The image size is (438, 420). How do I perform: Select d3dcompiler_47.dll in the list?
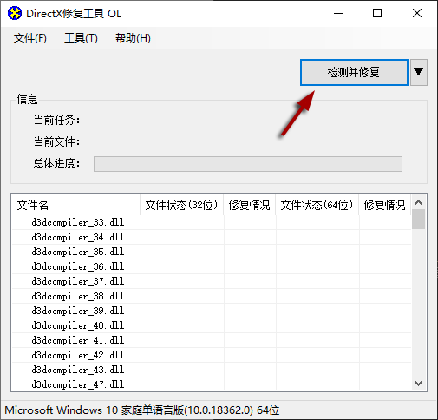[212, 384]
